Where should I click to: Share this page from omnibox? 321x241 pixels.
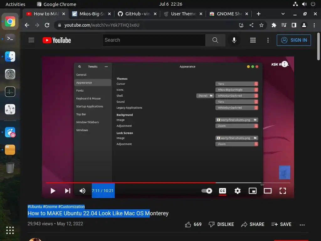coord(251,25)
